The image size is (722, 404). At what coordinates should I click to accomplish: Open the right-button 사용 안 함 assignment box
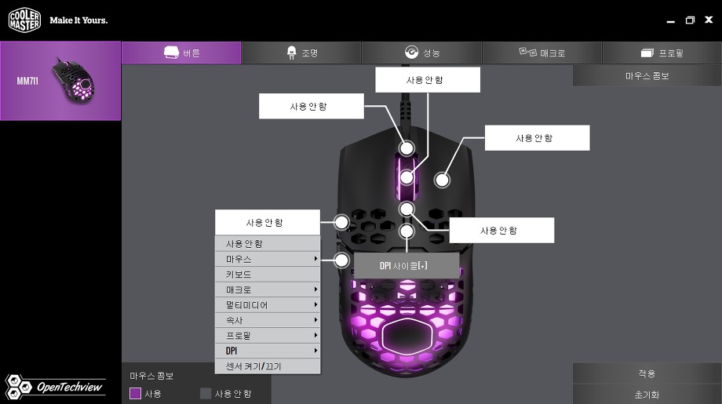pos(537,137)
